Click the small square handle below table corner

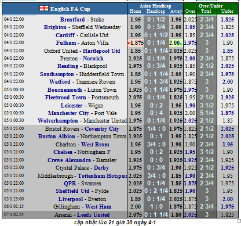pos(239,221)
